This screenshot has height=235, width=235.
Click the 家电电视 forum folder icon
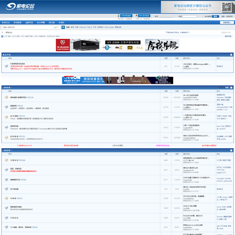click(6, 97)
